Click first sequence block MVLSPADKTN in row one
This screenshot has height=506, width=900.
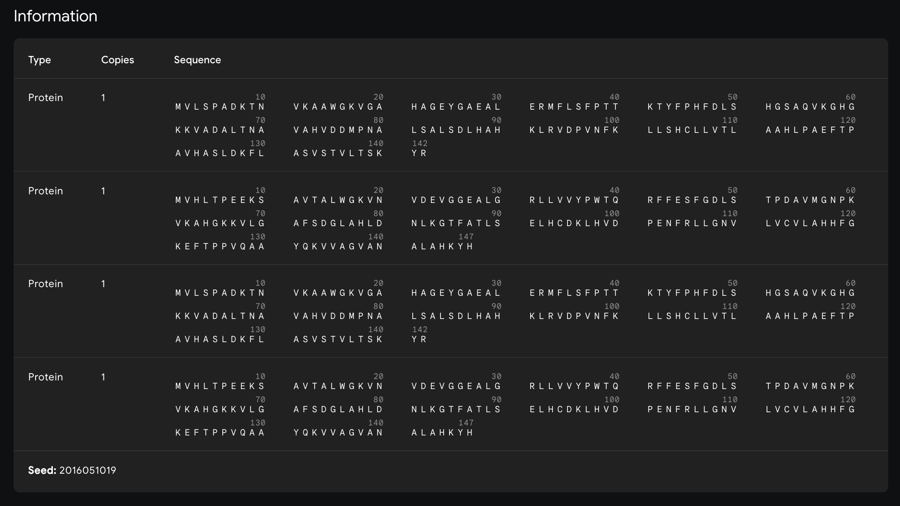tap(220, 107)
